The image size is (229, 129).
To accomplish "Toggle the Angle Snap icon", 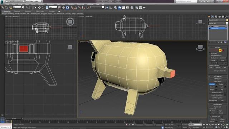I will coord(76,8).
